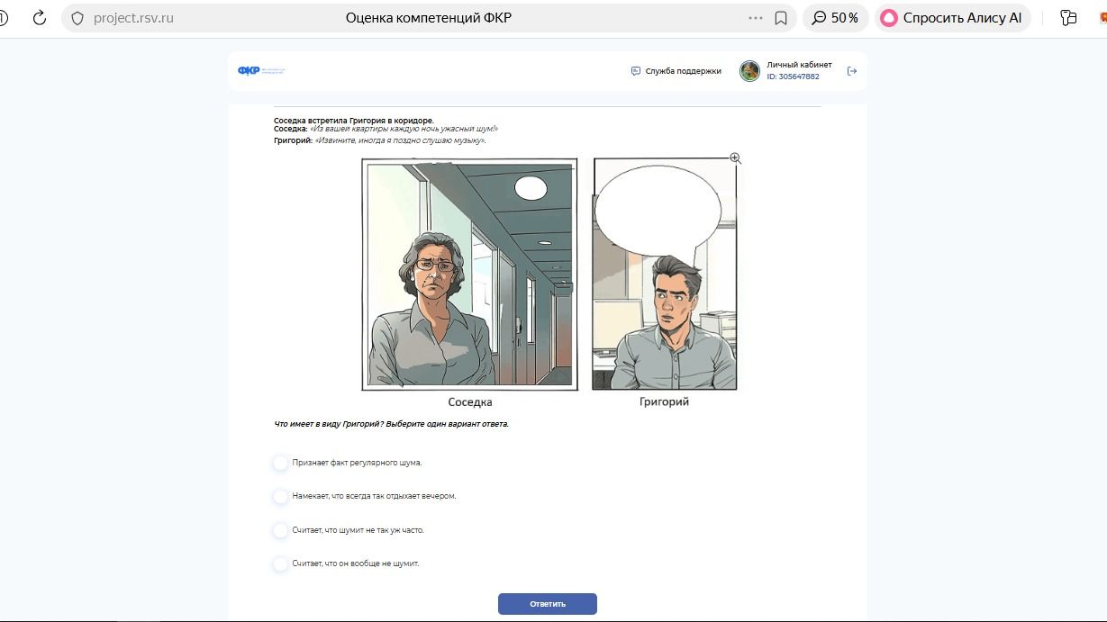This screenshot has width=1107, height=622.
Task: Click the Григорий comic panel
Action: click(x=664, y=275)
